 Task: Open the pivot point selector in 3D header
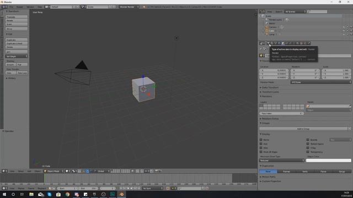coord(75,171)
